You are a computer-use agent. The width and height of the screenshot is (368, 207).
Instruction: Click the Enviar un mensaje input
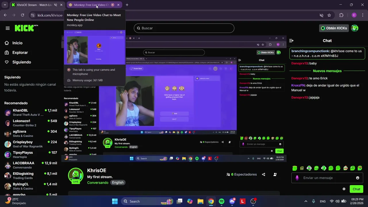tap(327, 178)
